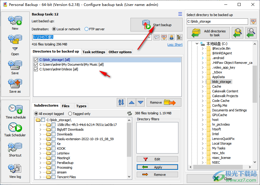Uncheck the C:\Users\admin\Videos directory

pos(36,69)
